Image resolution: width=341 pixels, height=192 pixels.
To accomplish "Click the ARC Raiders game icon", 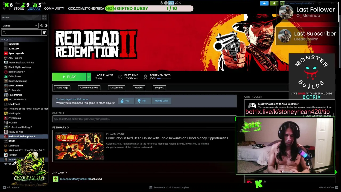I will click(x=6, y=58).
